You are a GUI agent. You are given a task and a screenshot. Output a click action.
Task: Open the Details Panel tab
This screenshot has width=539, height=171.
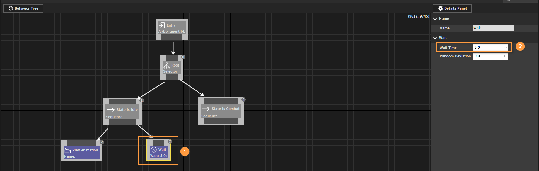pyautogui.click(x=452, y=8)
